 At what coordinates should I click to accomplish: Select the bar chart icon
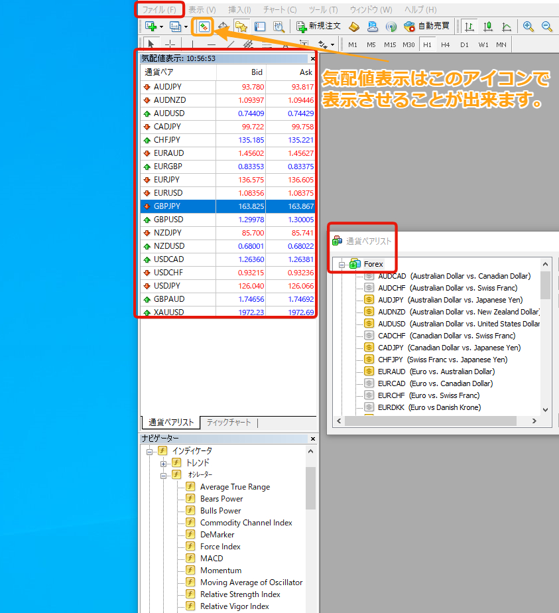tap(469, 27)
